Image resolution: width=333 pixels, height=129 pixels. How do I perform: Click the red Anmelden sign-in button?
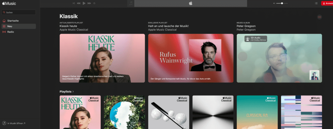pyautogui.click(x=327, y=4)
